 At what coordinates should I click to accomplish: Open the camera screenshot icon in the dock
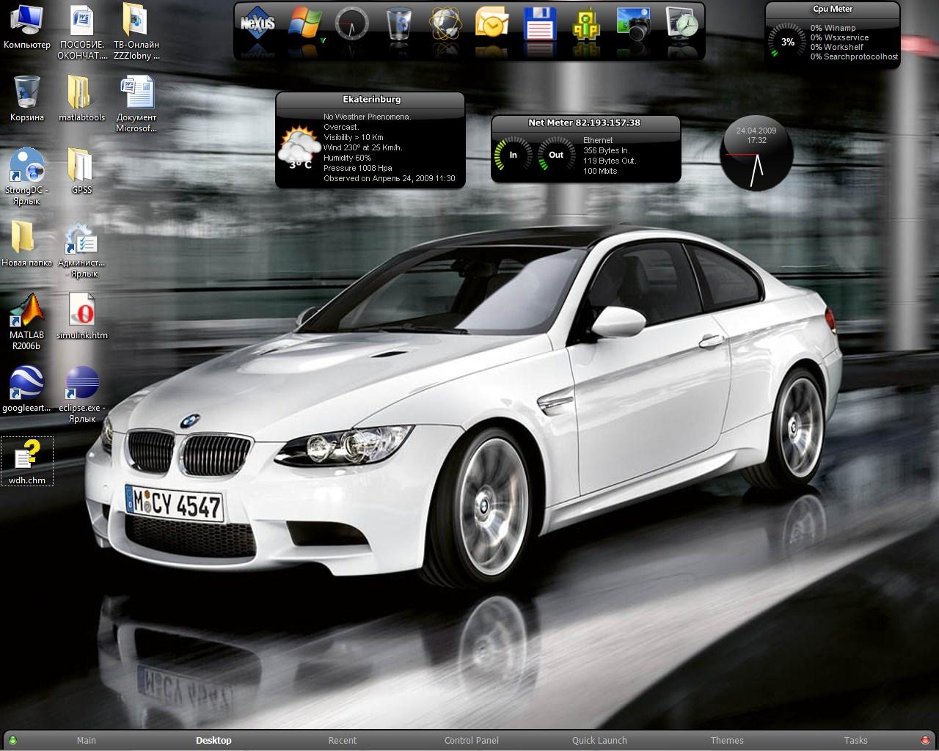tap(633, 24)
